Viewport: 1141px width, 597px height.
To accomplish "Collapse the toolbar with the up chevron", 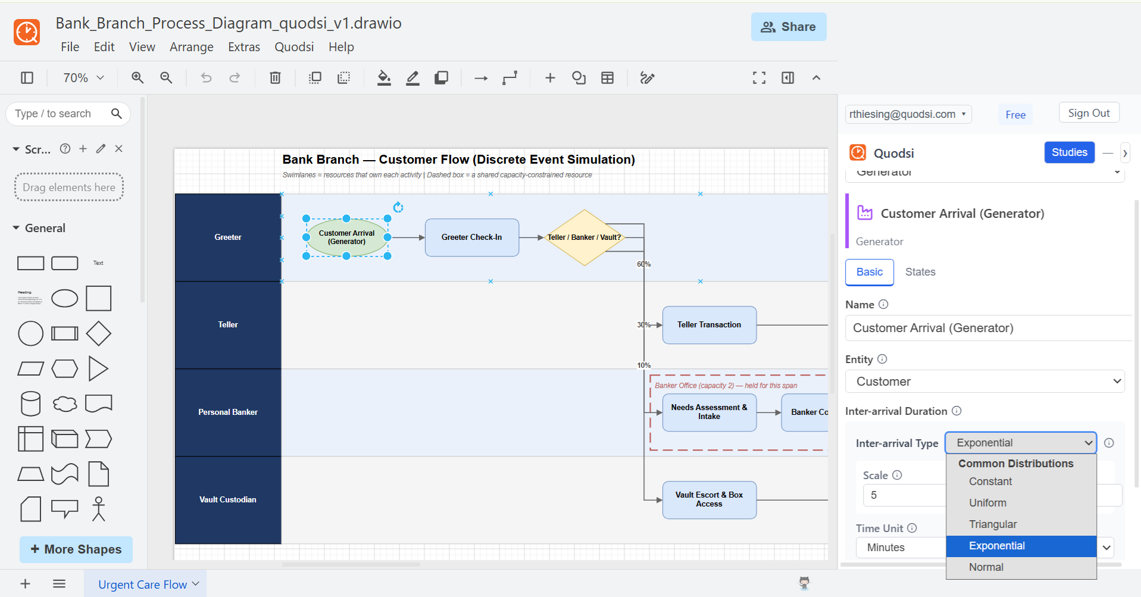I will tap(816, 78).
